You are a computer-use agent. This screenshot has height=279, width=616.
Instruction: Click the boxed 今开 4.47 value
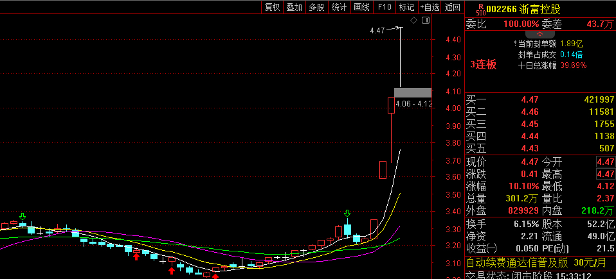click(606, 162)
